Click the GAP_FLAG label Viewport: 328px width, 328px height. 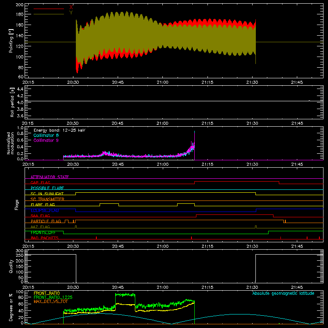40,182
